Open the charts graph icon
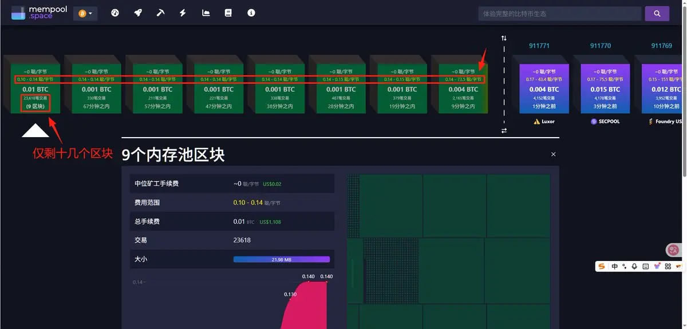 [x=206, y=13]
